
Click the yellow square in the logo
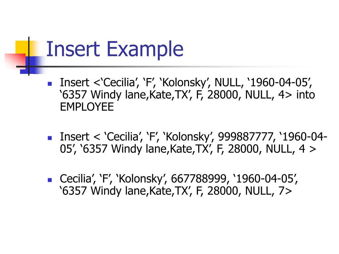[x=22, y=47]
